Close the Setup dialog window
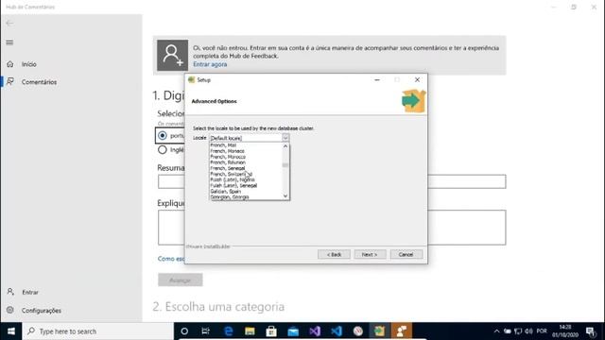This screenshot has width=605, height=340. click(x=417, y=79)
